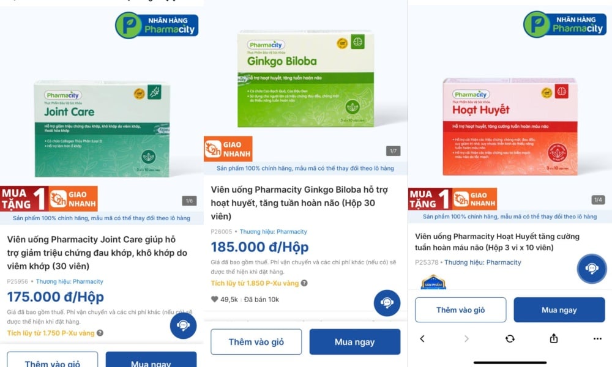Open the three-dots more menu

pyautogui.click(x=597, y=338)
